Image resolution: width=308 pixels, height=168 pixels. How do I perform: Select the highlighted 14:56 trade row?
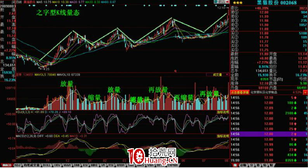click(269, 134)
